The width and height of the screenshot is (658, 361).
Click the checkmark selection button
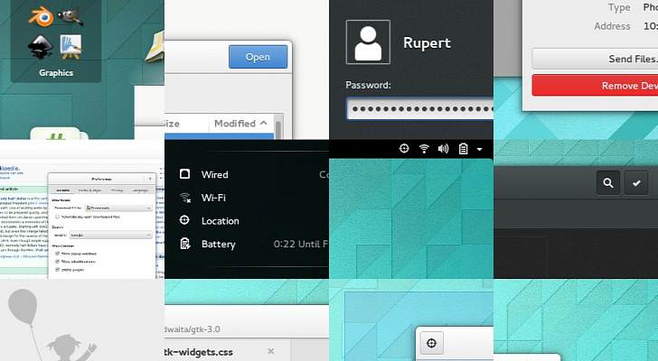point(638,183)
